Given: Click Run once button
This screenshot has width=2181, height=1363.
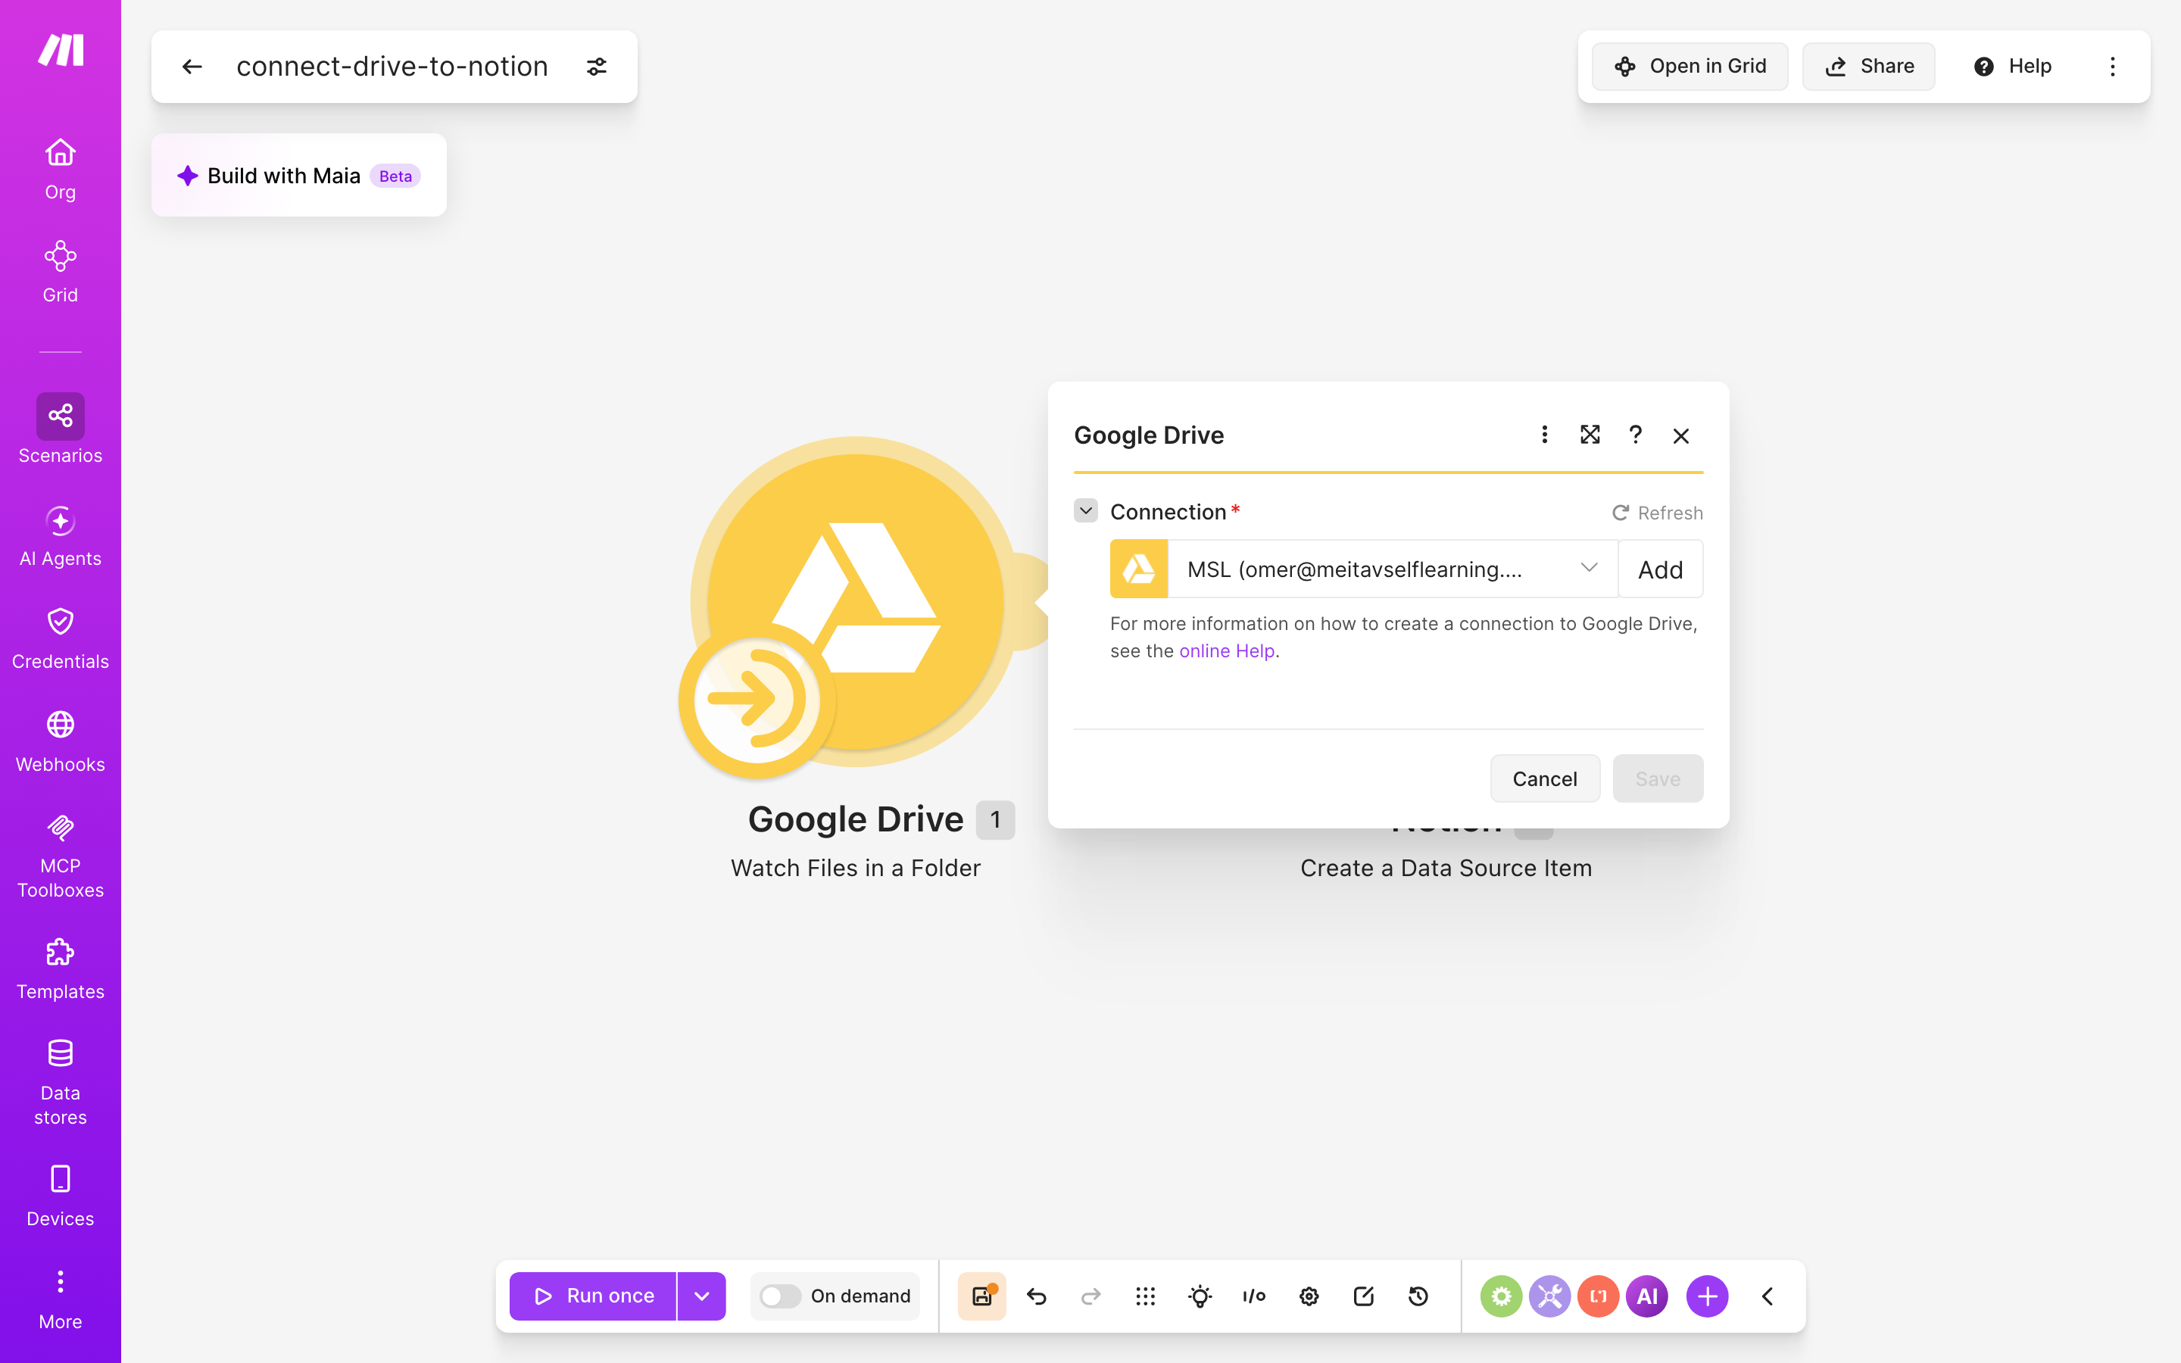Looking at the screenshot, I should tap(593, 1296).
